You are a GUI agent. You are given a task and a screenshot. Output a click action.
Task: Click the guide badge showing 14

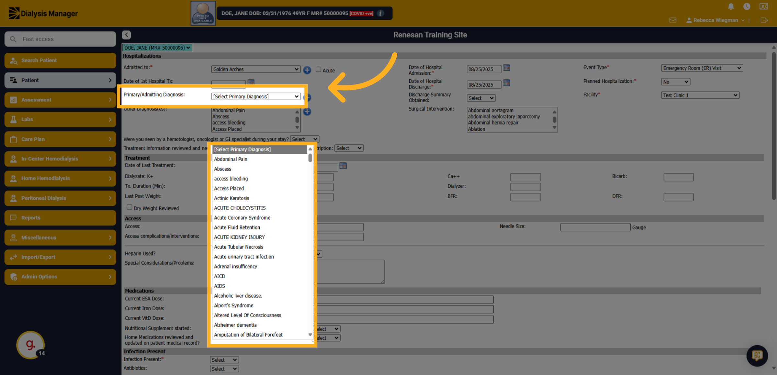[31, 345]
